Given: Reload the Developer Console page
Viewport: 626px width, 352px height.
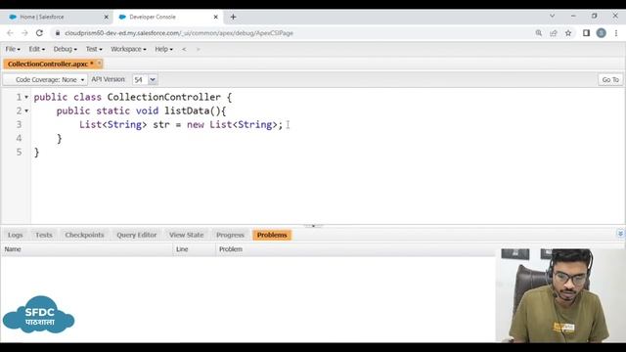Looking at the screenshot, I should 39,33.
